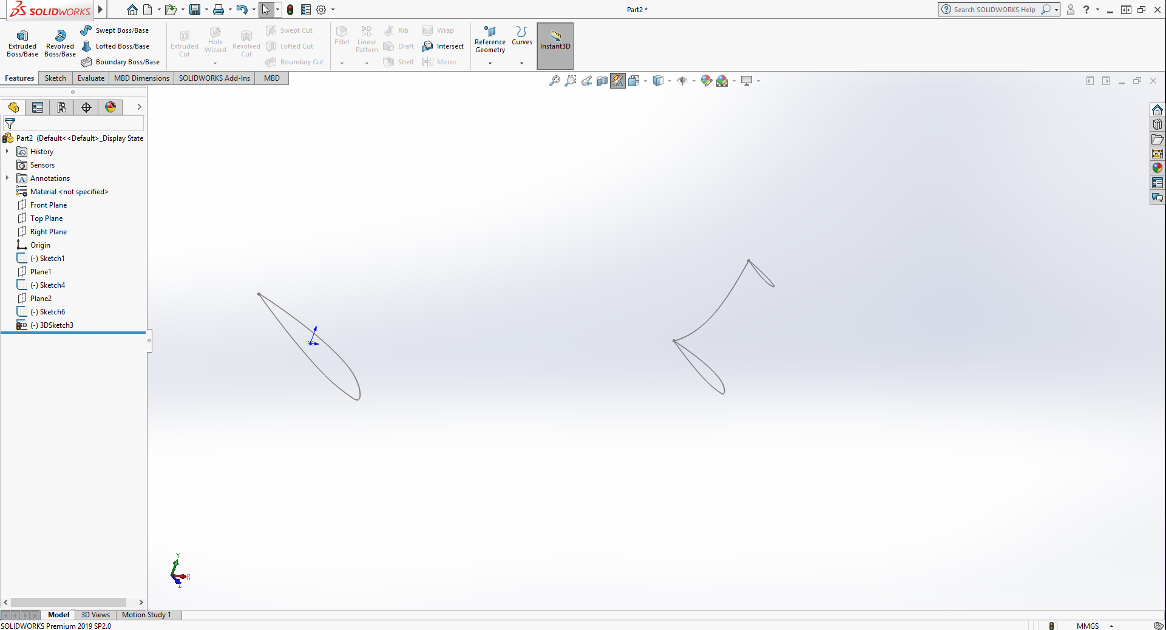Click Previous View icon
Viewport: 1166px width, 630px height.
pos(586,81)
